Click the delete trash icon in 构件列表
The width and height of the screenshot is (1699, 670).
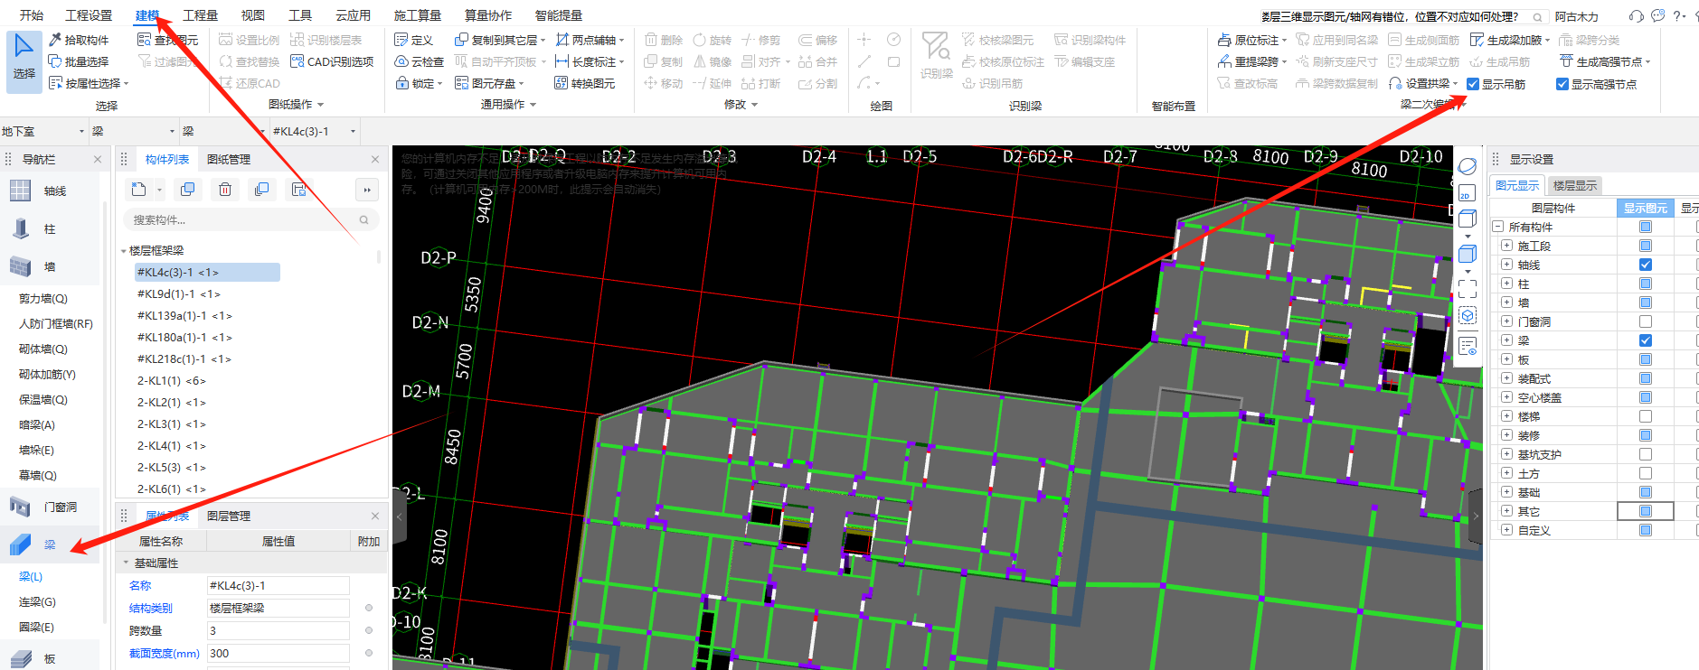coord(225,190)
